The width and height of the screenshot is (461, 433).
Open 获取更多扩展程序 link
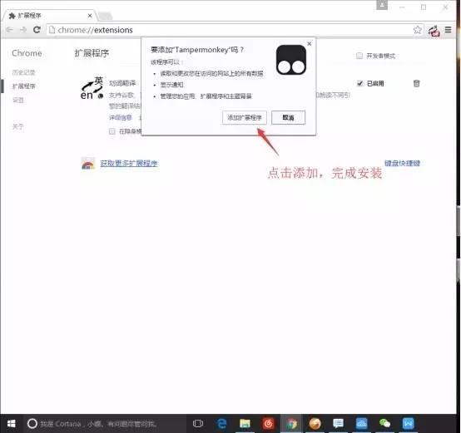point(129,163)
